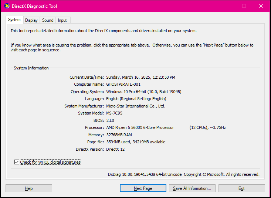Click the Current Date/Time label
The height and width of the screenshot is (198, 271).
point(87,77)
